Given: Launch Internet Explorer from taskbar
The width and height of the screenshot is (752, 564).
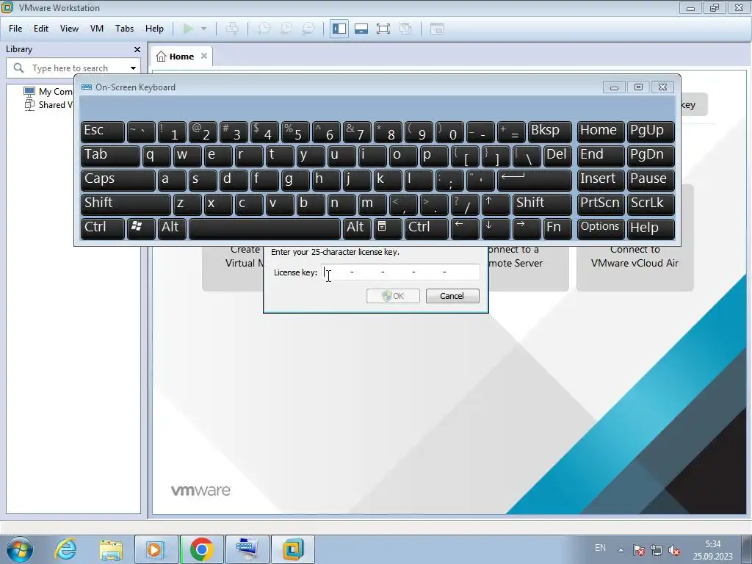Looking at the screenshot, I should (65, 549).
